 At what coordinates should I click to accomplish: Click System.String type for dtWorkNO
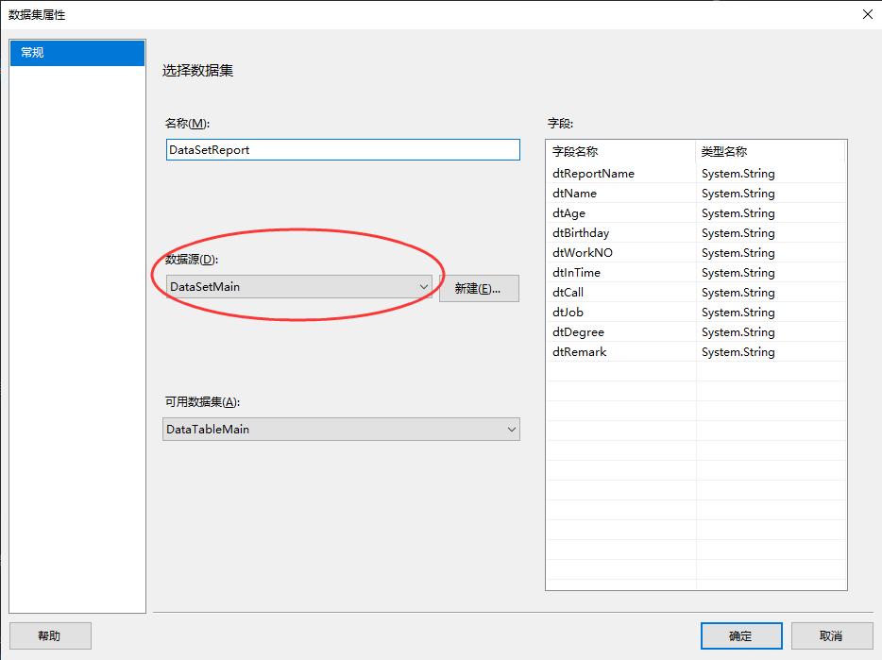[x=738, y=253]
